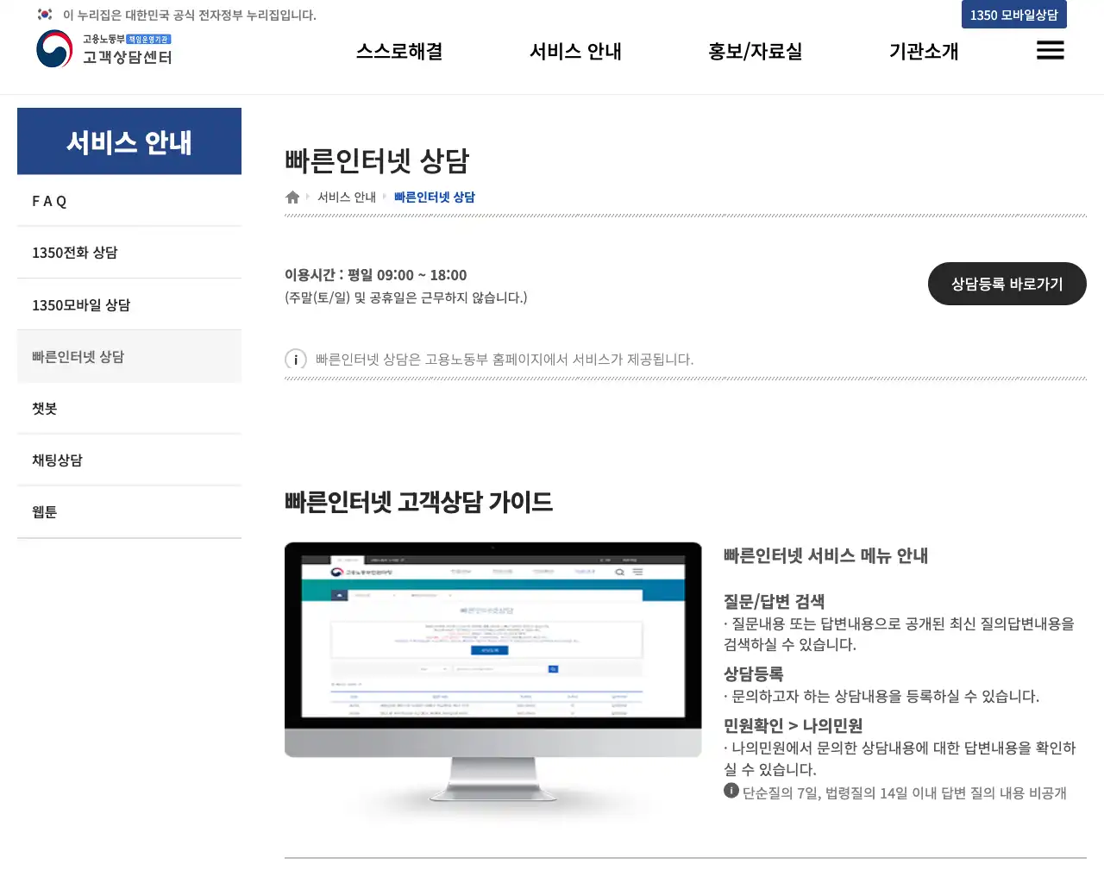The image size is (1104, 883).
Task: Open the 웹툰 sidebar page
Action: 44,511
